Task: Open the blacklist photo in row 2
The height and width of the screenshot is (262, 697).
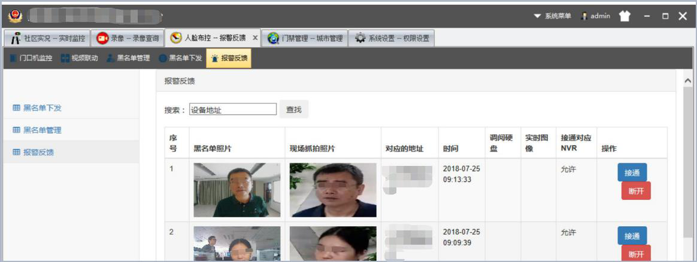Action: [237, 244]
